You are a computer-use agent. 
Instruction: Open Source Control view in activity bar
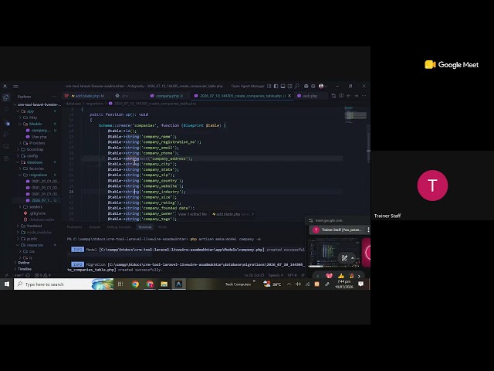pos(6,123)
